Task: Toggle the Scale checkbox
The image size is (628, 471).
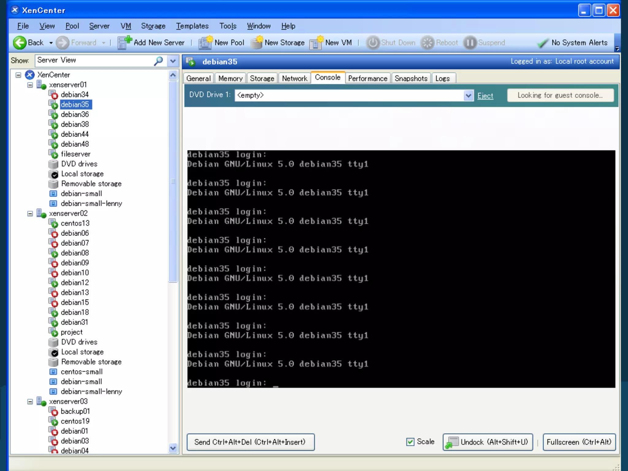Action: (410, 442)
